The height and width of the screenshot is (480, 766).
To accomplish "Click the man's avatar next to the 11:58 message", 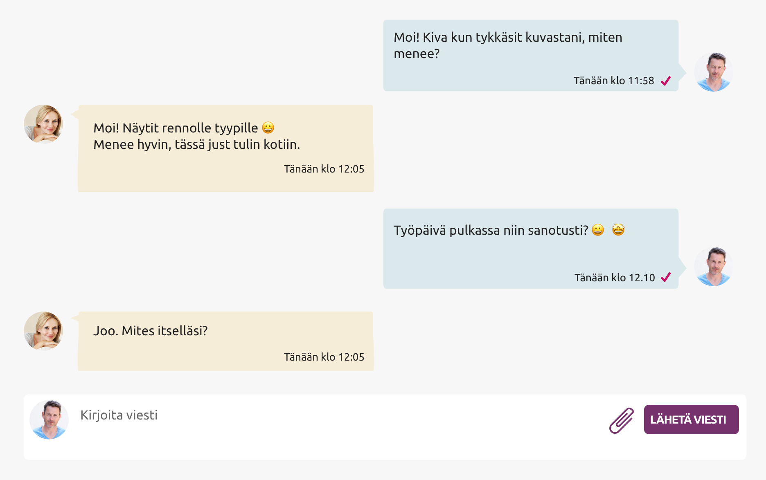I will 714,72.
